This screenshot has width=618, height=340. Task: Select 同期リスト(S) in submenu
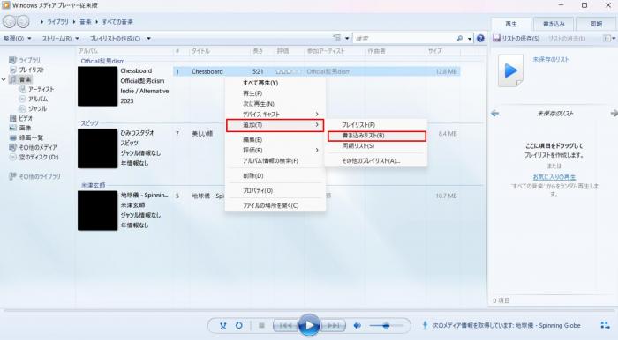coord(376,146)
